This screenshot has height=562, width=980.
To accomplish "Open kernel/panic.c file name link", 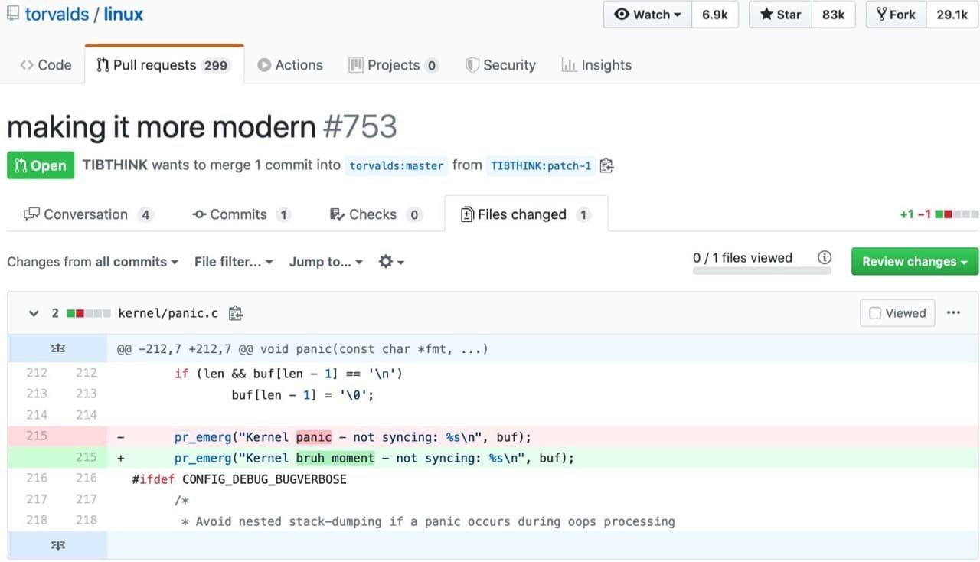I will (168, 313).
